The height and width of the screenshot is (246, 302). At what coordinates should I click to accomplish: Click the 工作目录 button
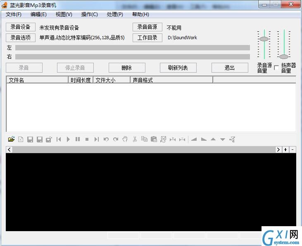click(147, 38)
